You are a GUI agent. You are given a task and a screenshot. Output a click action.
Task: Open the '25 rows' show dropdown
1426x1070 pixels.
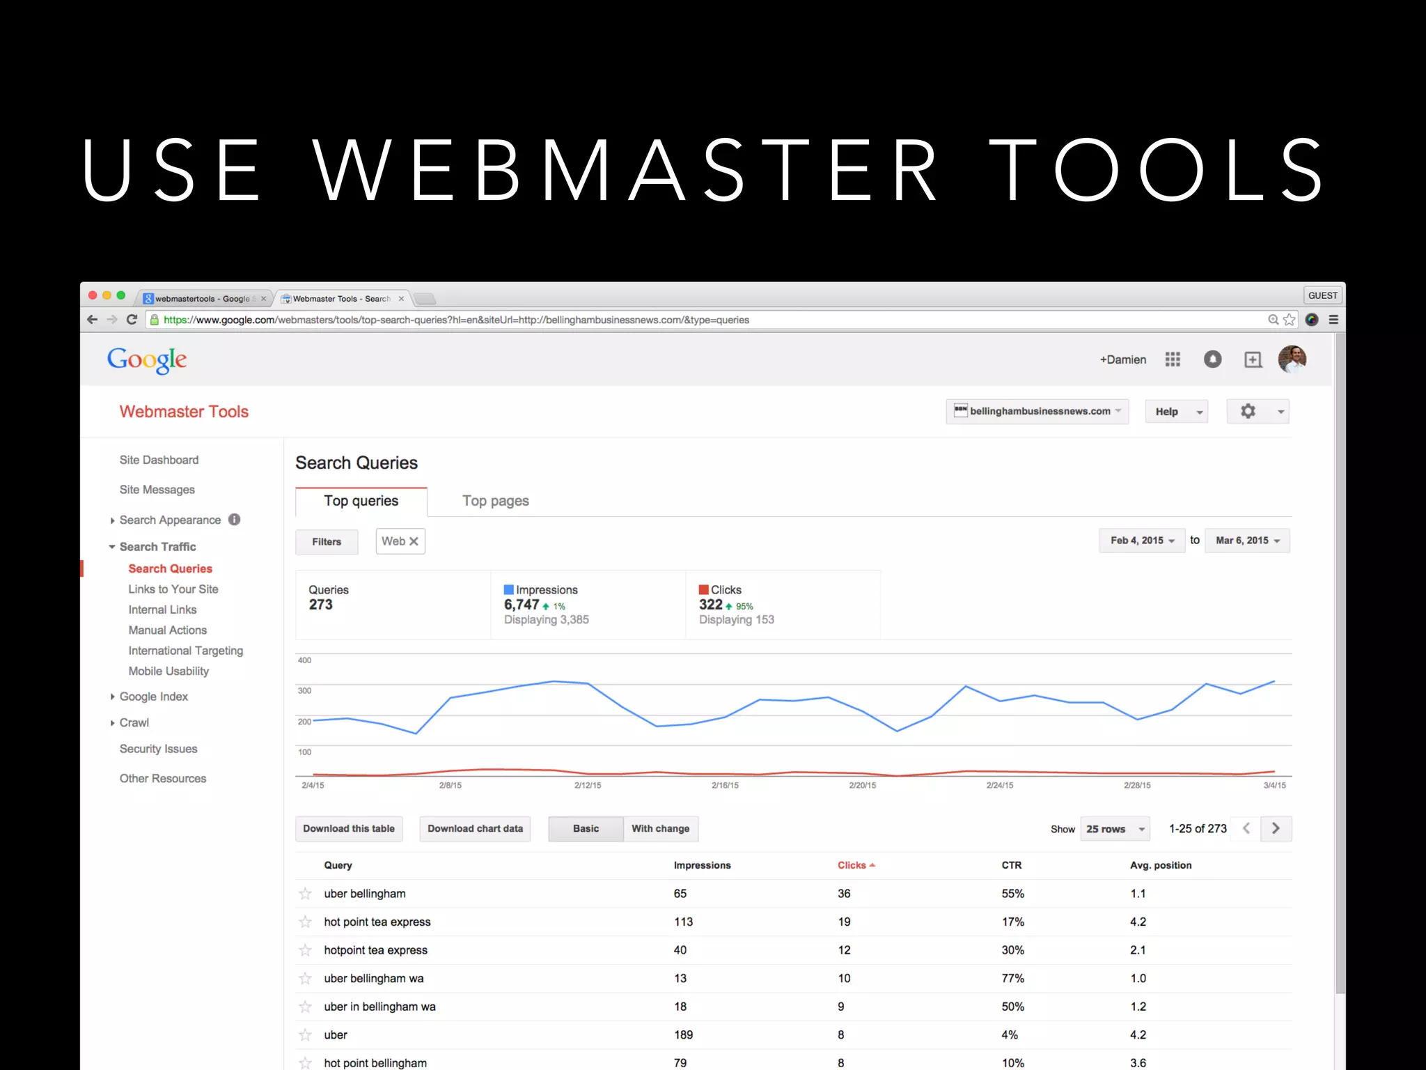(x=1115, y=829)
